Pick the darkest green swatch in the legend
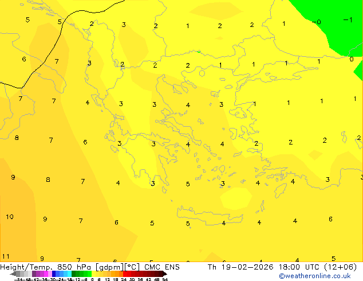Screen dimensions: 363x281 coord(73,274)
